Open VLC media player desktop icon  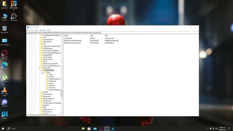click(5, 91)
